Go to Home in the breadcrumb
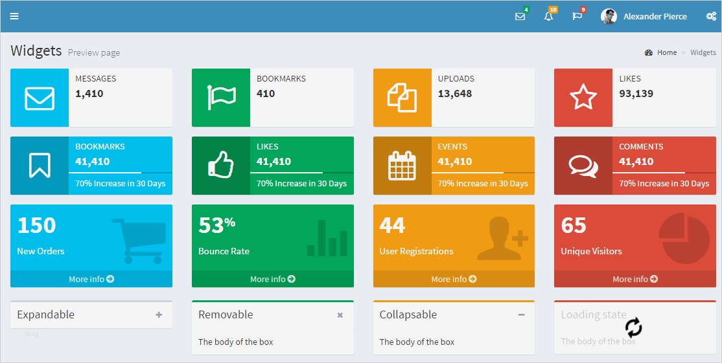 click(x=666, y=52)
